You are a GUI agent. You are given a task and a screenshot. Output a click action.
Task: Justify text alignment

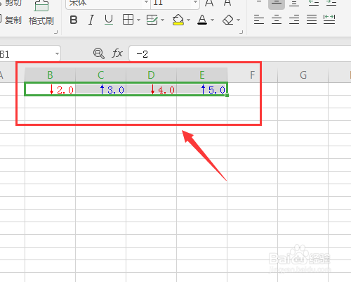tap(312, 20)
